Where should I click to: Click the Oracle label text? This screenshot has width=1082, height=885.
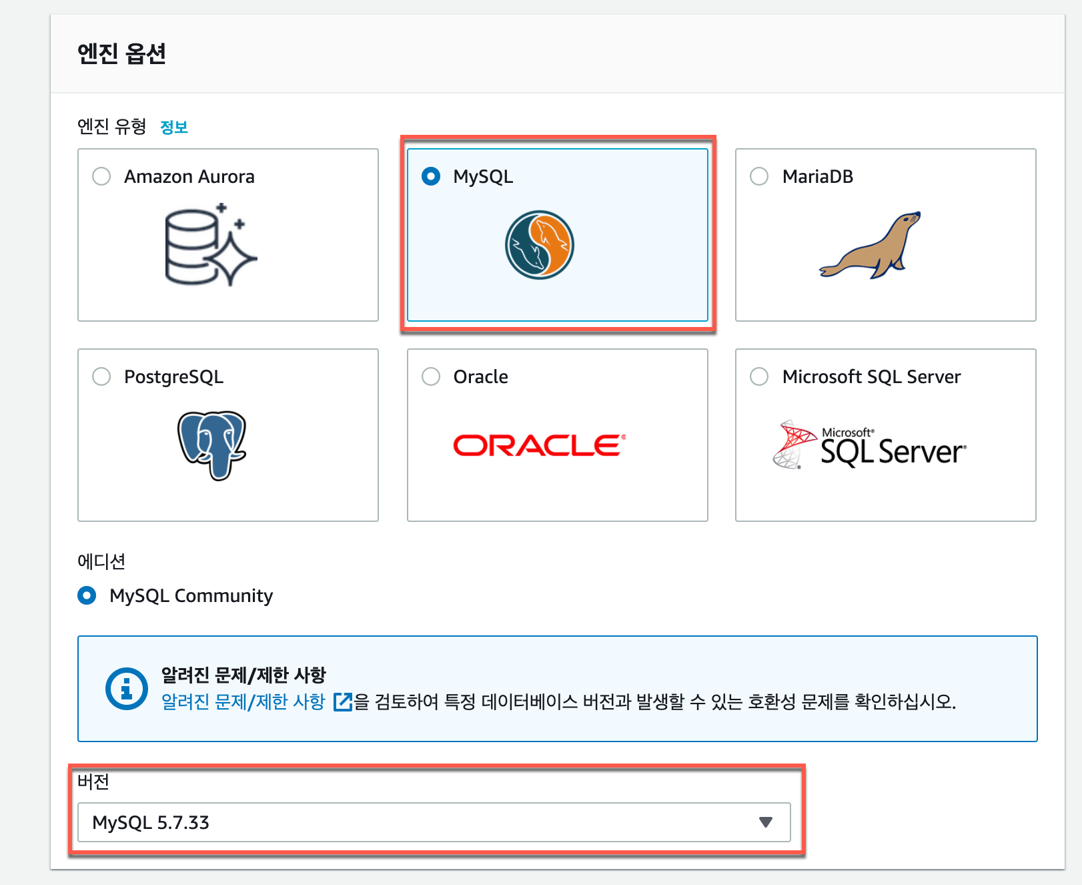[x=481, y=376]
